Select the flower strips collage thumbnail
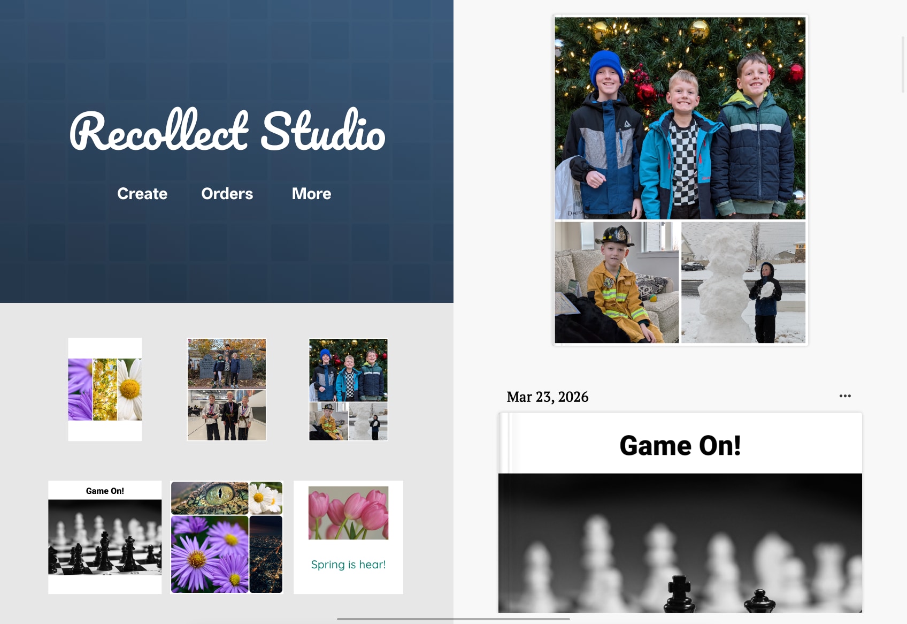Image resolution: width=907 pixels, height=624 pixels. point(105,389)
